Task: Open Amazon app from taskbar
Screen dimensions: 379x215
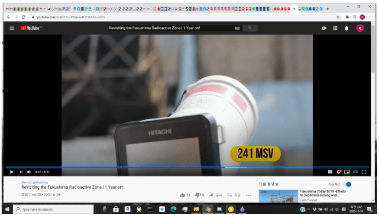Action: tap(127, 209)
